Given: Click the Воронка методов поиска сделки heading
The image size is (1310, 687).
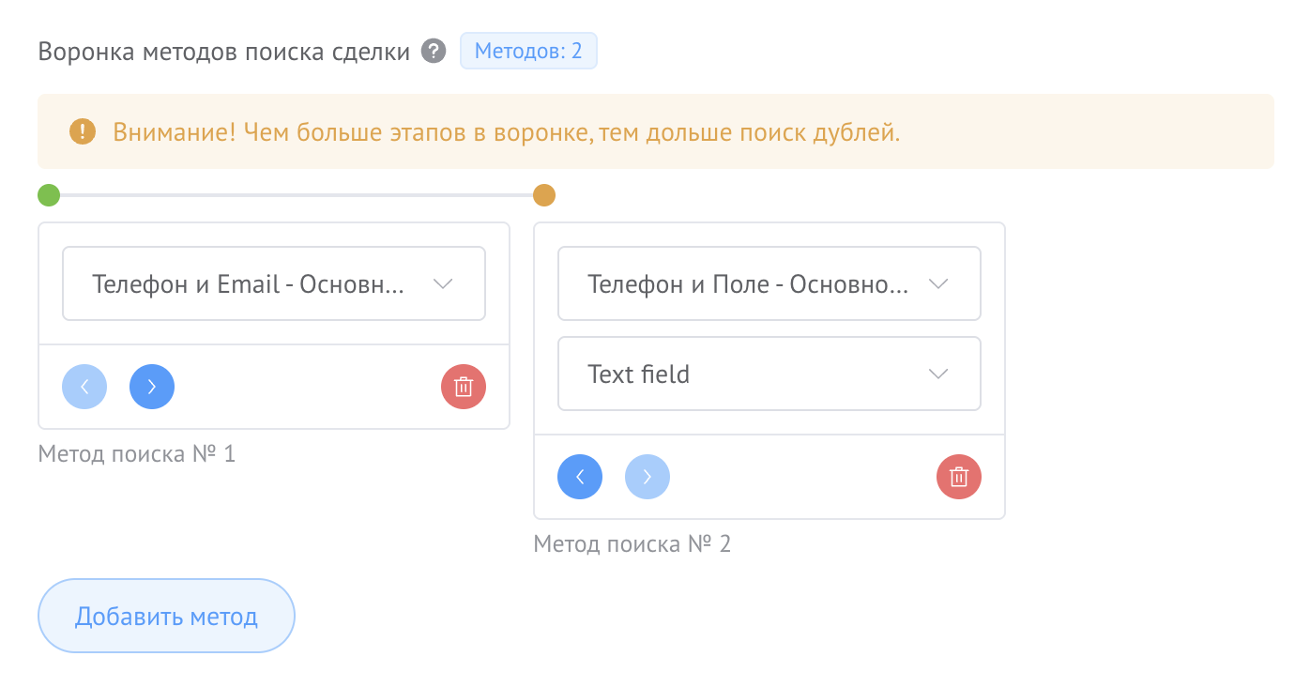Looking at the screenshot, I should pos(224,52).
